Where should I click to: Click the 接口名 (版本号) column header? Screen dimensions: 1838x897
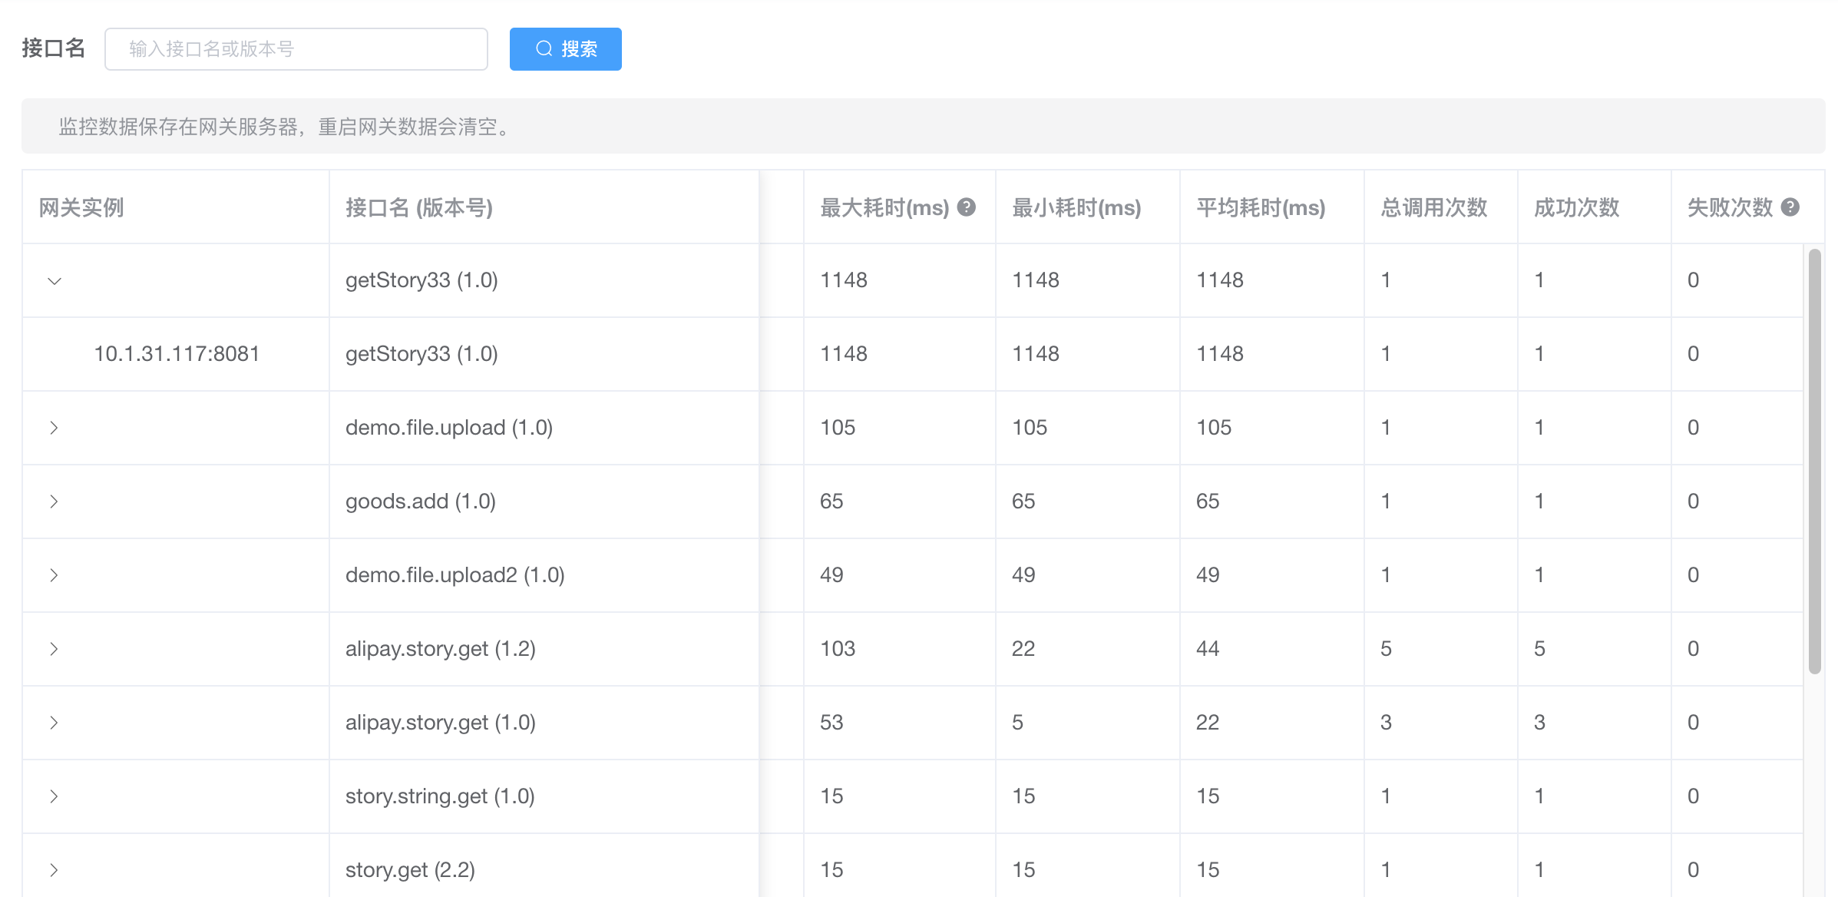click(x=419, y=207)
